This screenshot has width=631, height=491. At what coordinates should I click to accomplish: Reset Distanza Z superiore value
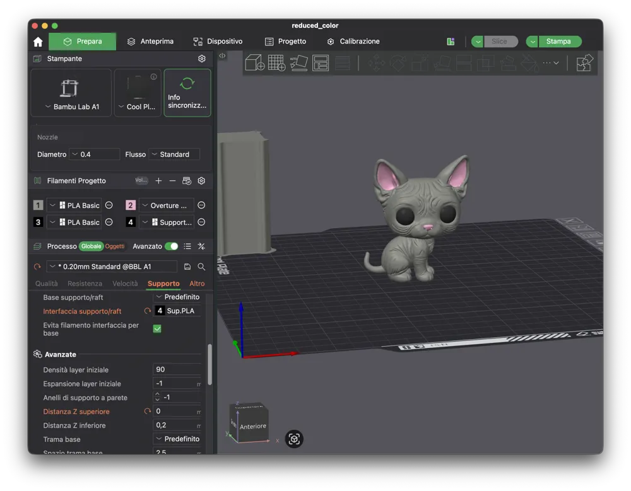147,412
